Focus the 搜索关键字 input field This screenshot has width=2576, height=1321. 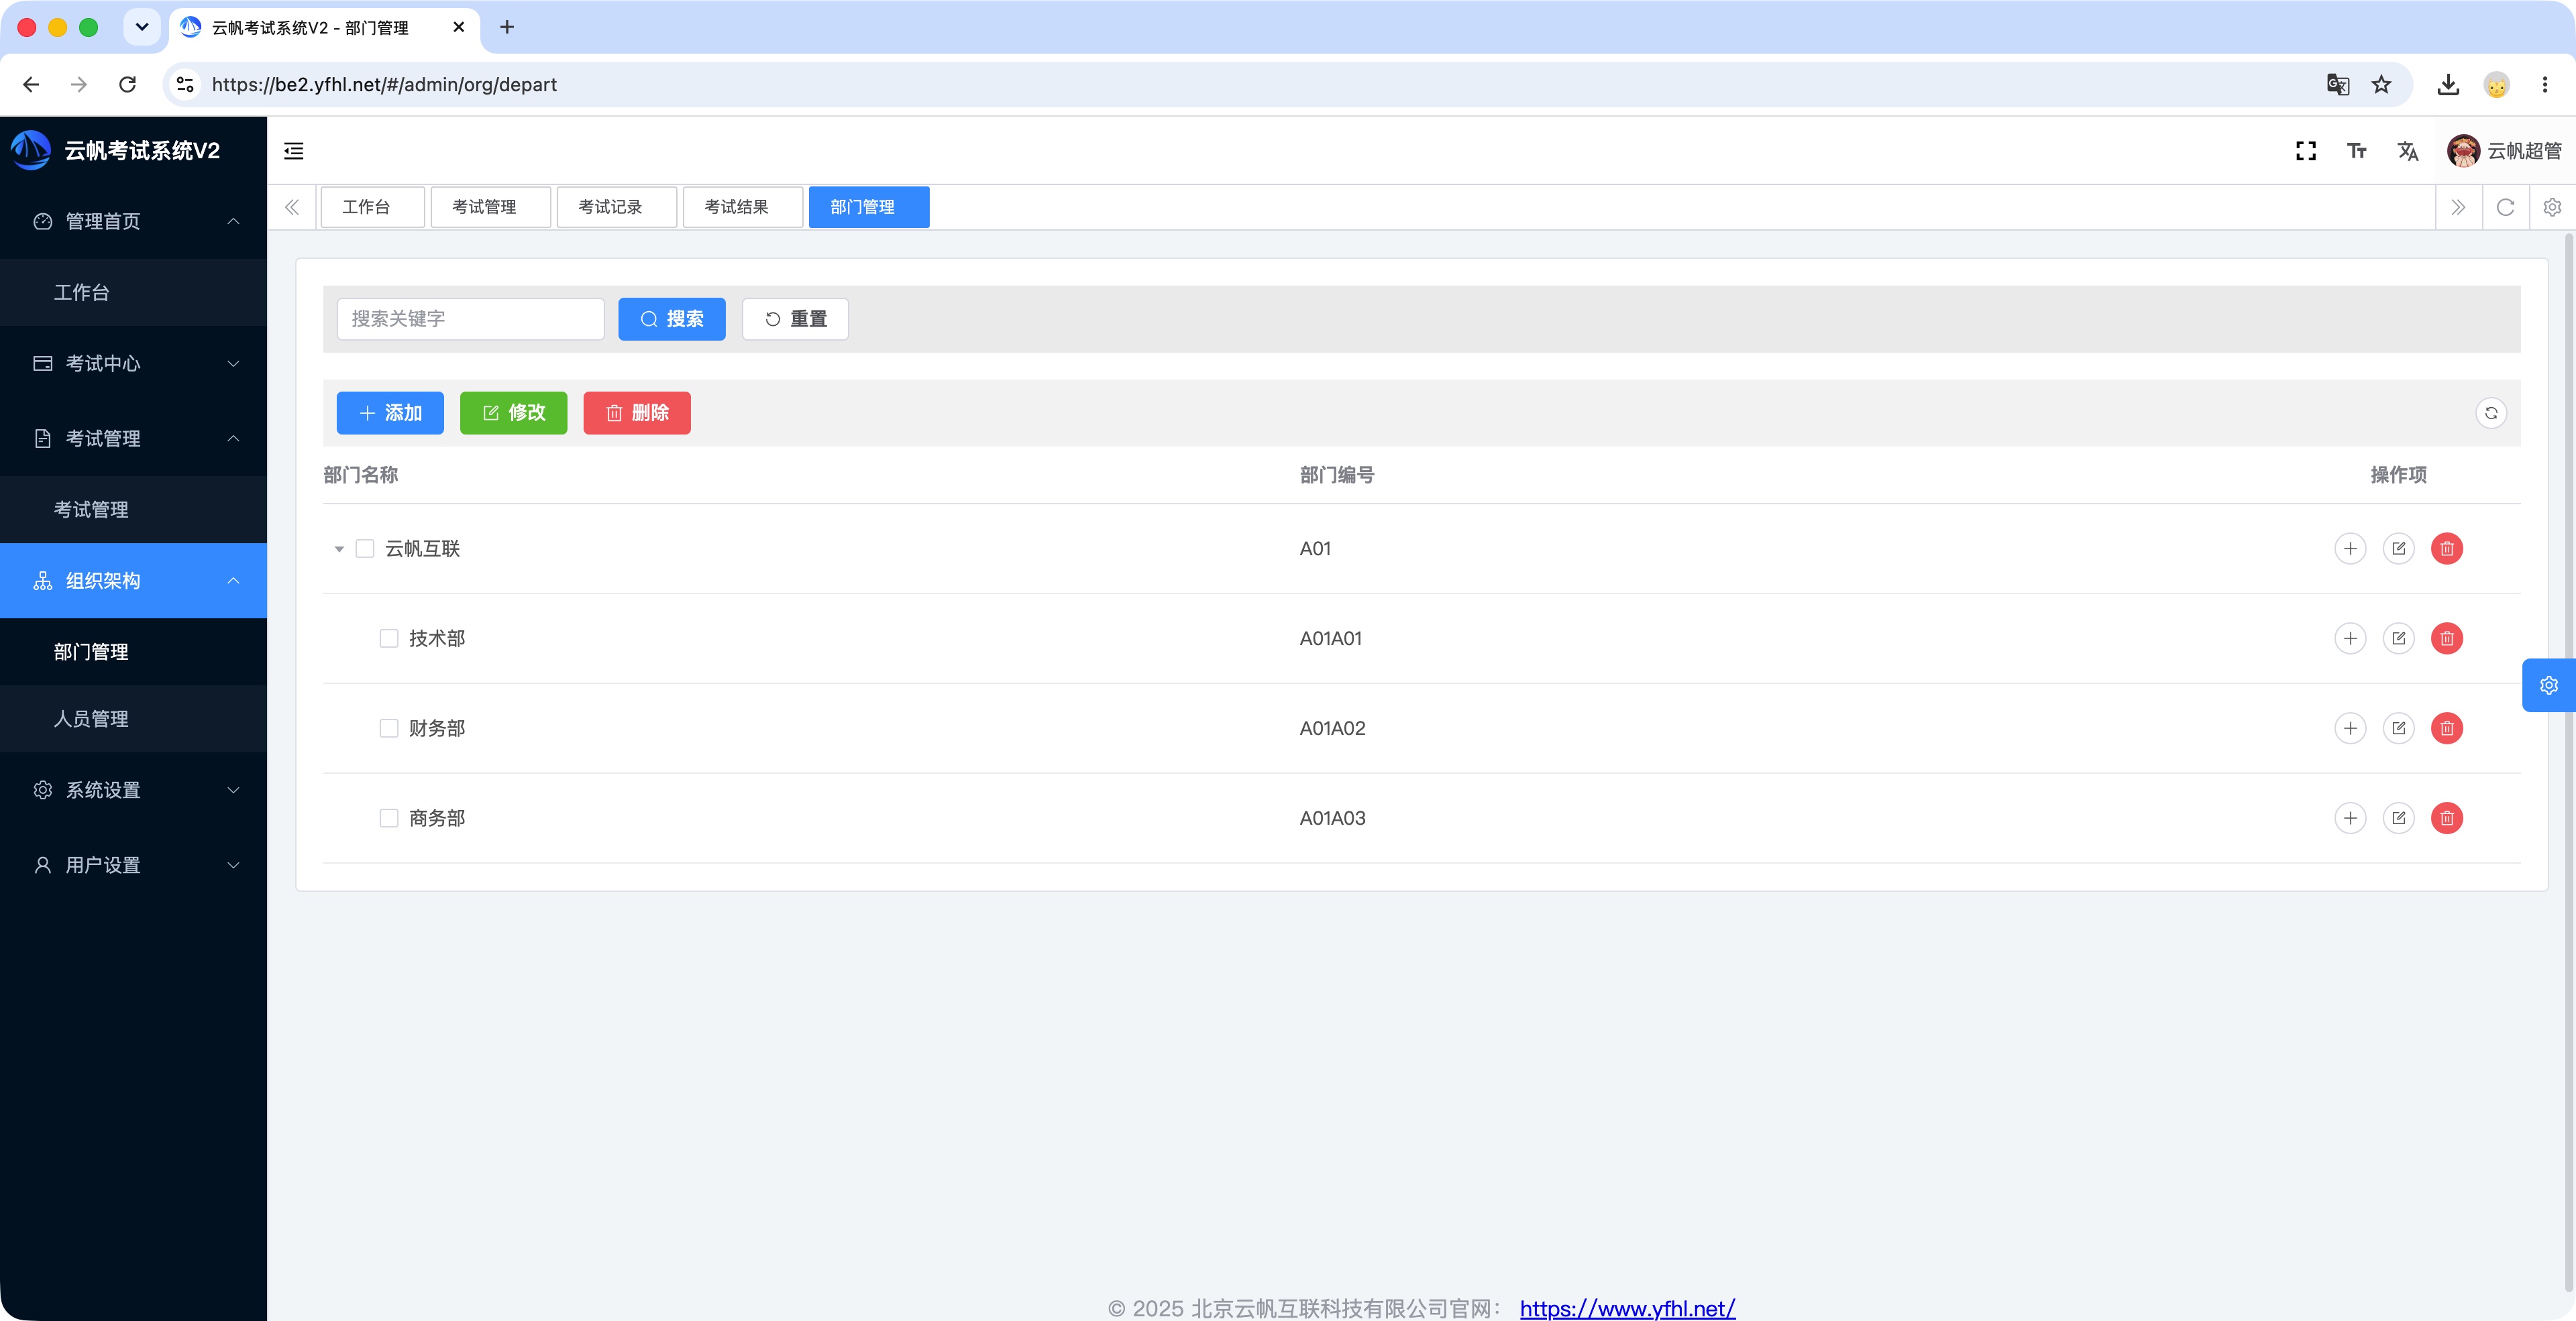pyautogui.click(x=470, y=319)
